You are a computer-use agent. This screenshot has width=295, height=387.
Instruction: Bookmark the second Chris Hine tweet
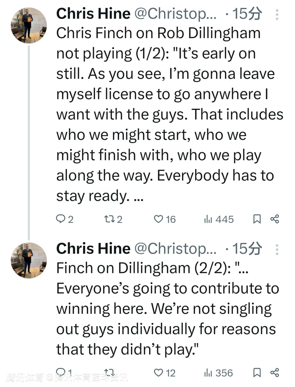(257, 373)
